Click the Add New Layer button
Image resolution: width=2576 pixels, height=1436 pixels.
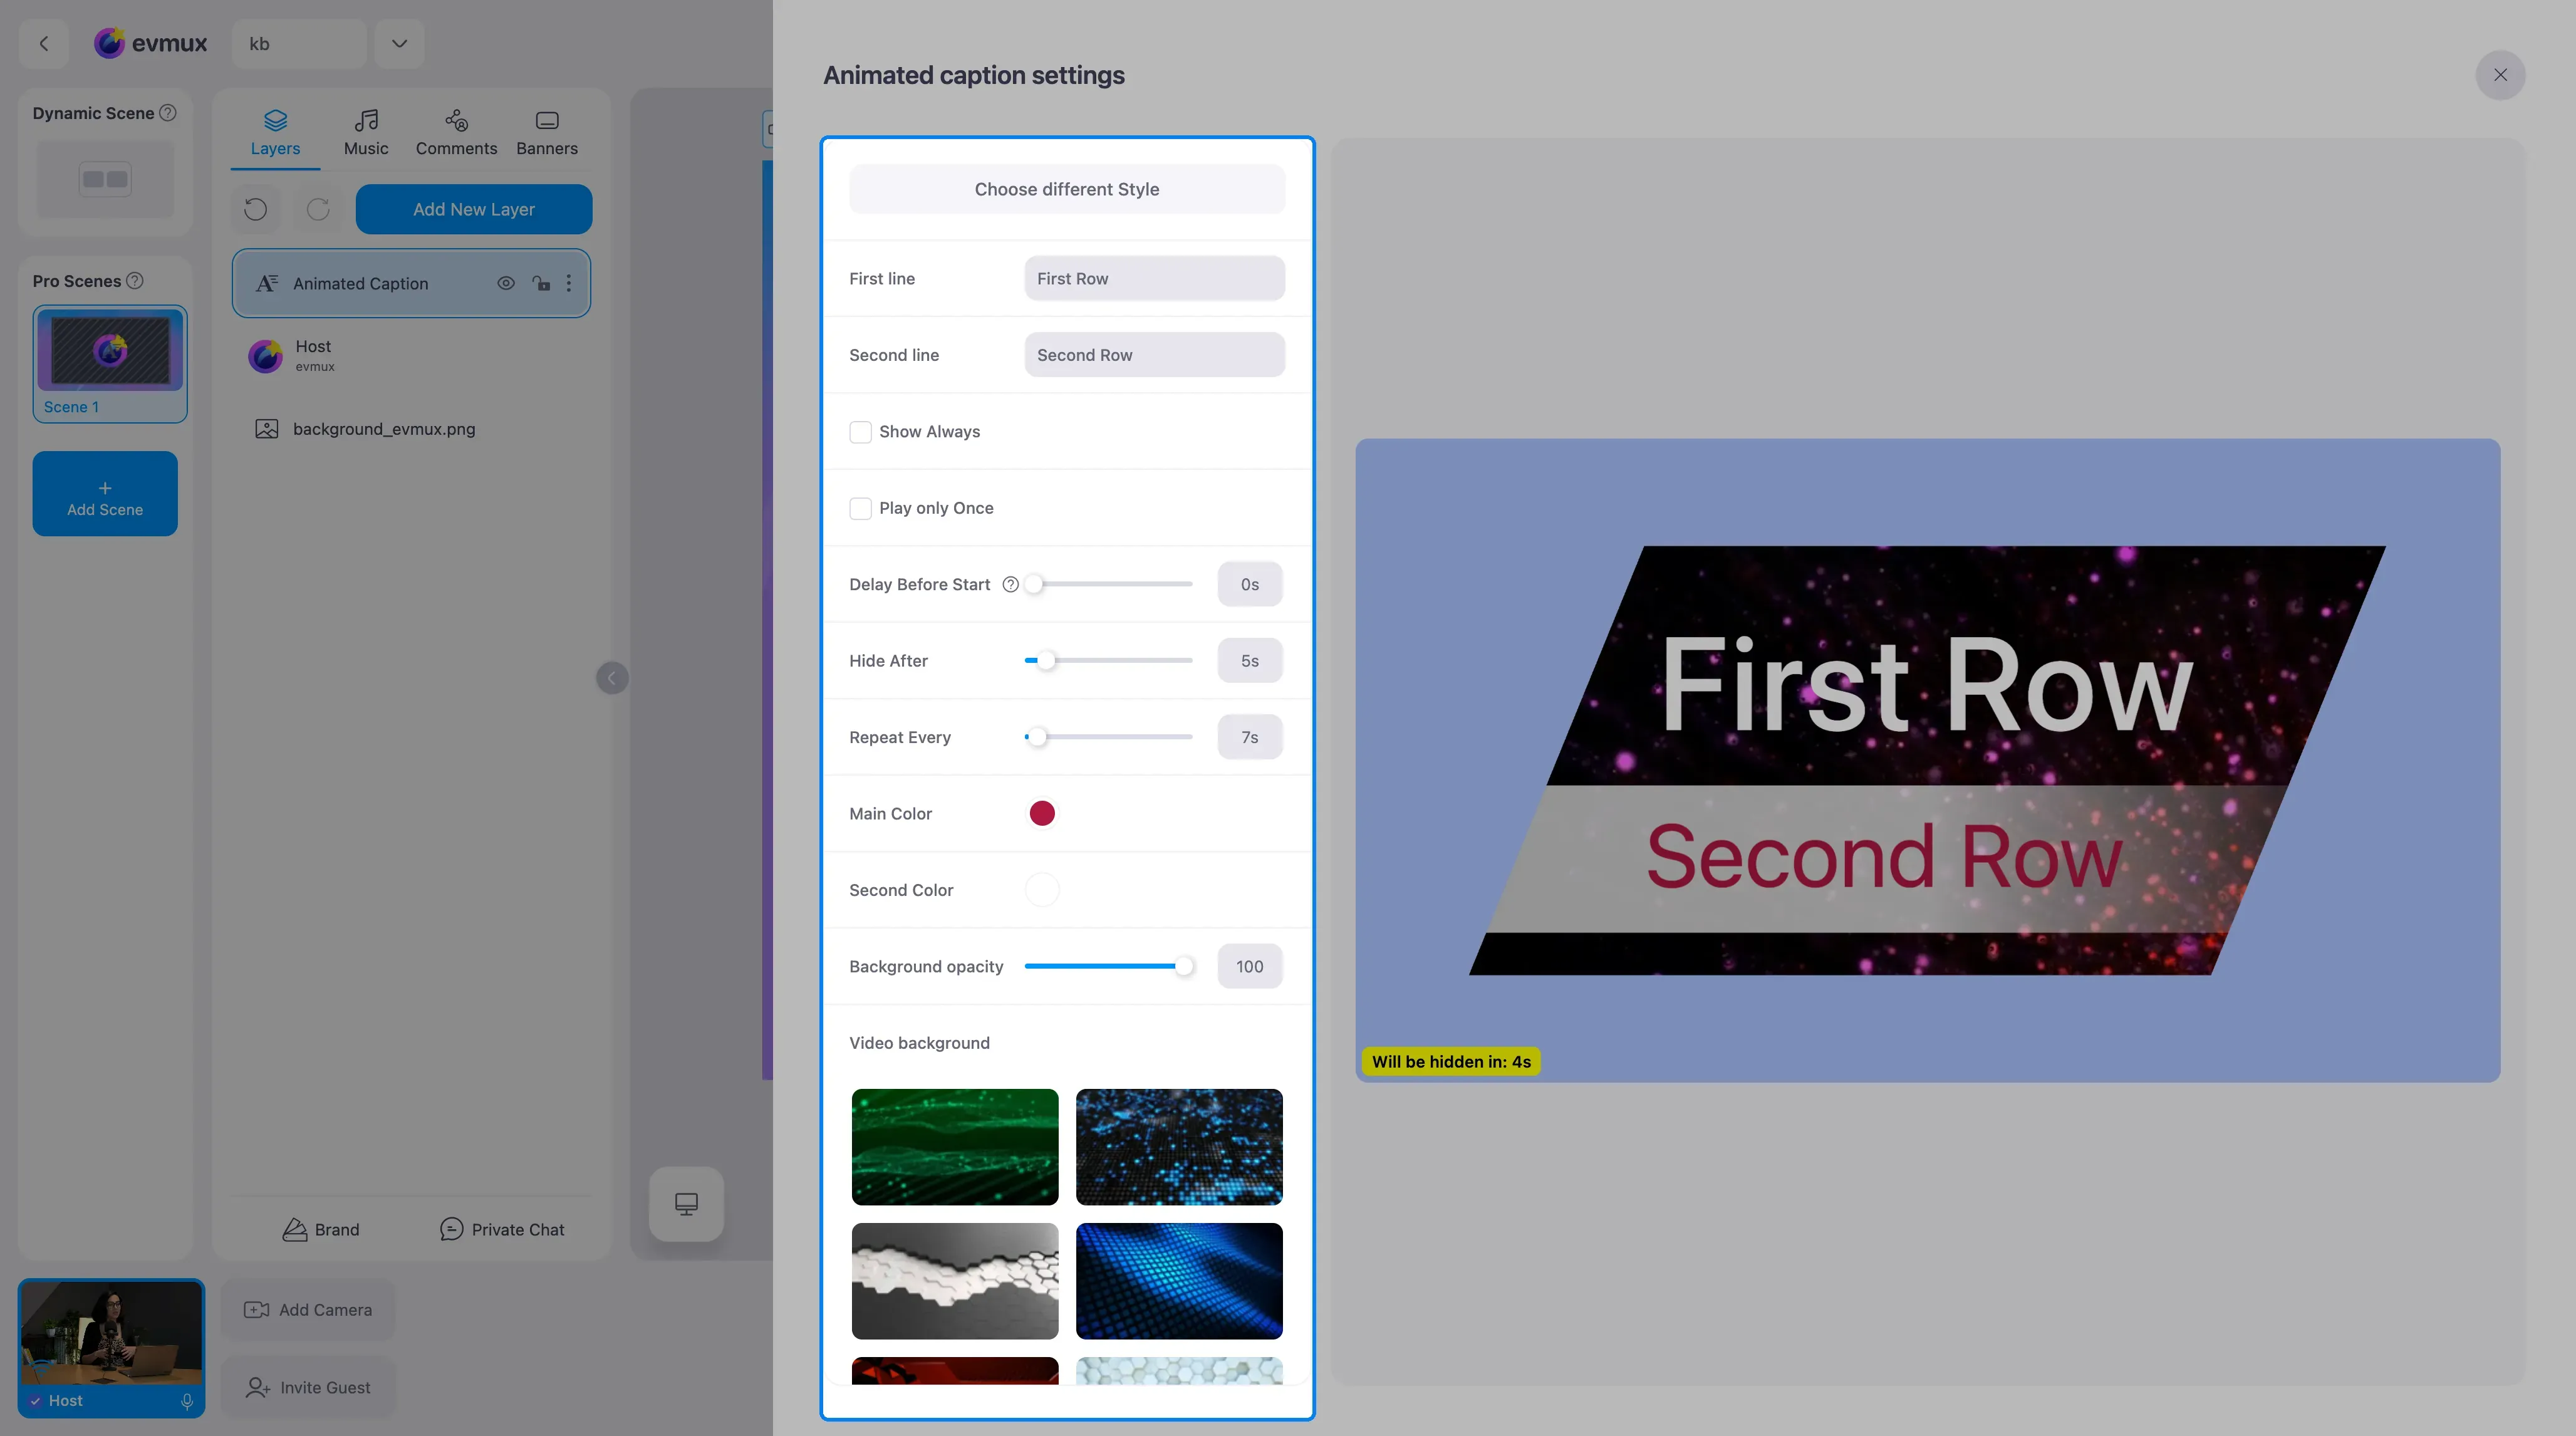[x=474, y=209]
